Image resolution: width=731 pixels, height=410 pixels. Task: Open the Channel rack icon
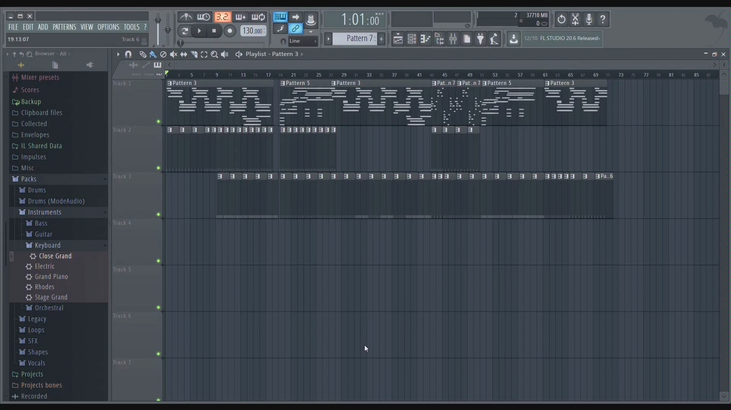click(x=412, y=39)
